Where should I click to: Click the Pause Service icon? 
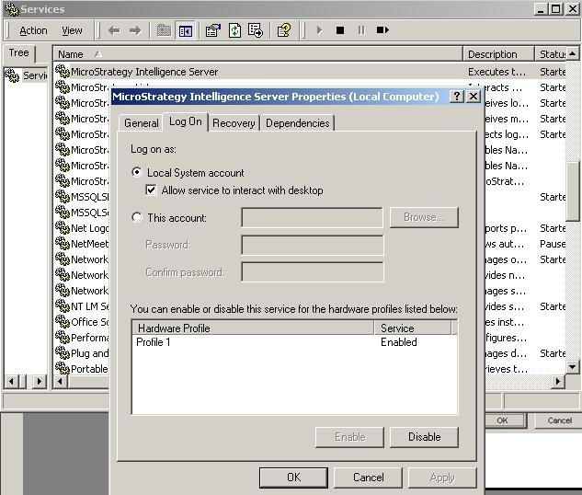point(360,30)
